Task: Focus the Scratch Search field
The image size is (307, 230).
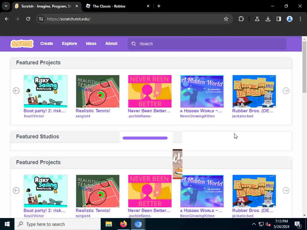Action: point(207,44)
